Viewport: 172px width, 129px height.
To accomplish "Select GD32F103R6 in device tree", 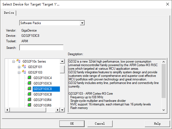I will tap(43, 105).
